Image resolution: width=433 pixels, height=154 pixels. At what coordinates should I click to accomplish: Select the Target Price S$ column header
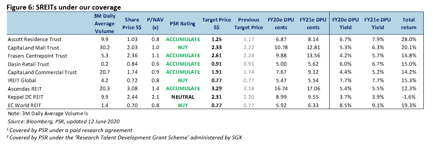pos(212,24)
